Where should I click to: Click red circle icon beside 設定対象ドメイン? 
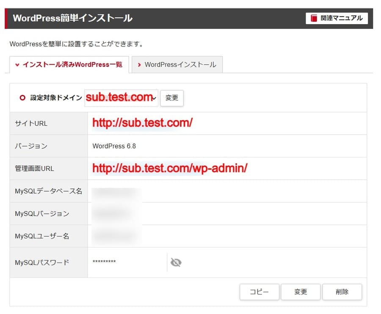(22, 98)
